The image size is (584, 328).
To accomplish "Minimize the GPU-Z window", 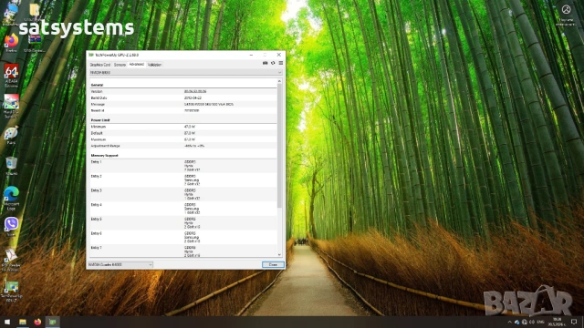I will (x=252, y=55).
